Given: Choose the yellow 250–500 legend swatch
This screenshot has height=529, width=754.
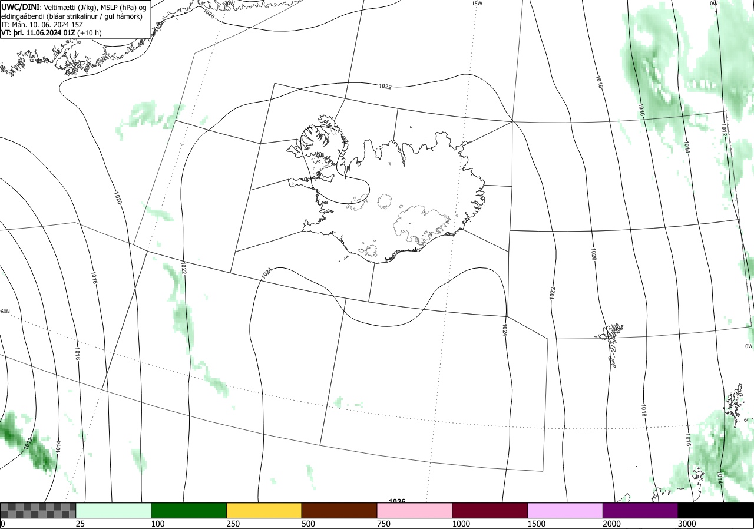Looking at the screenshot, I should coord(264,510).
